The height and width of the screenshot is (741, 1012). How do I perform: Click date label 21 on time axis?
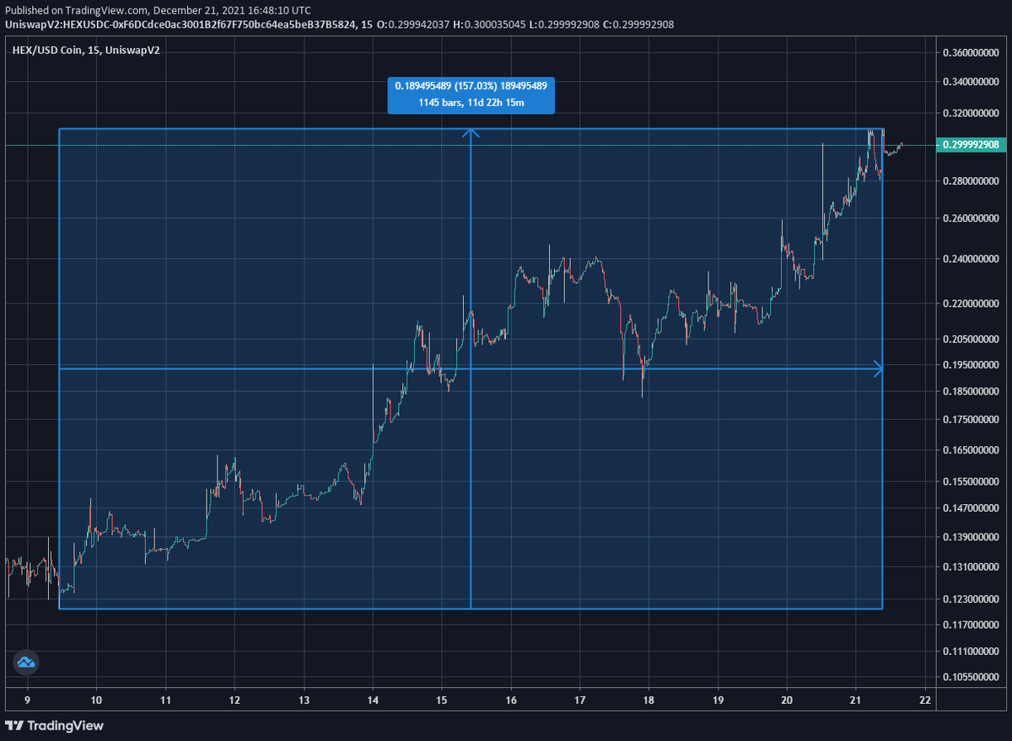tap(857, 700)
